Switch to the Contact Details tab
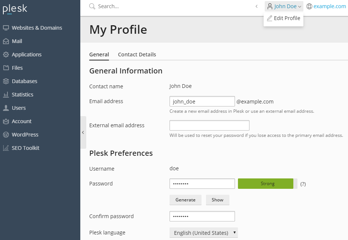This screenshot has height=240, width=348. click(x=137, y=55)
